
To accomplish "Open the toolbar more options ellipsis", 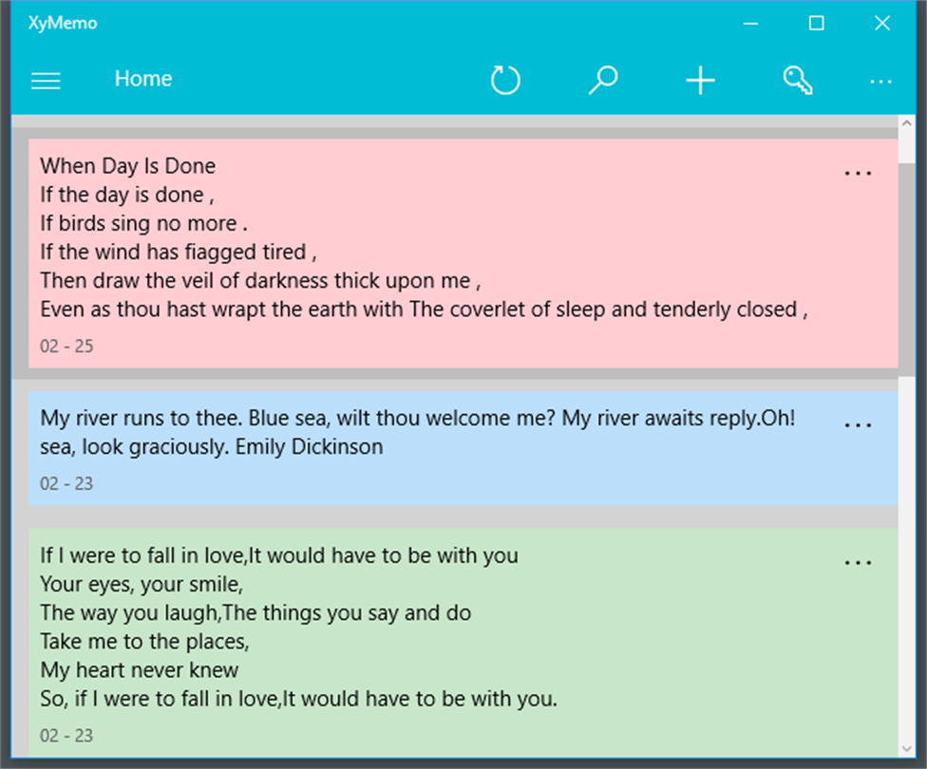I will pyautogui.click(x=880, y=82).
